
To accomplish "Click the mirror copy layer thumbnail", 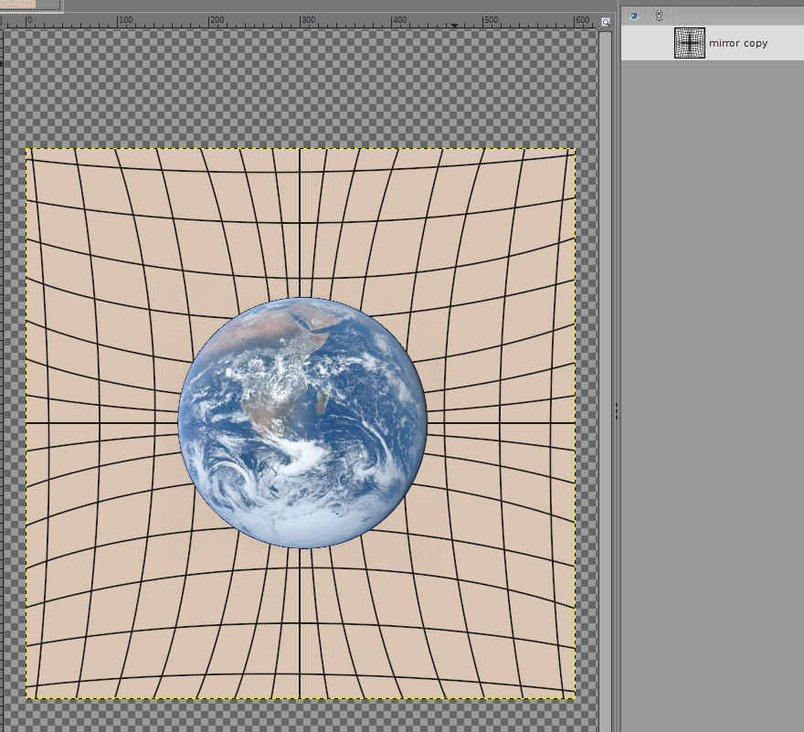I will tap(690, 43).
